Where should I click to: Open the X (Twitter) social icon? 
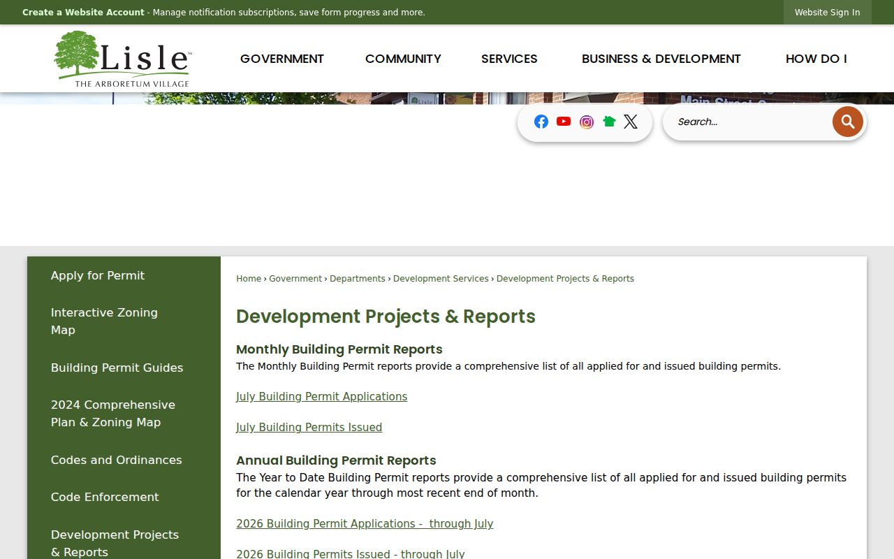[x=631, y=122]
